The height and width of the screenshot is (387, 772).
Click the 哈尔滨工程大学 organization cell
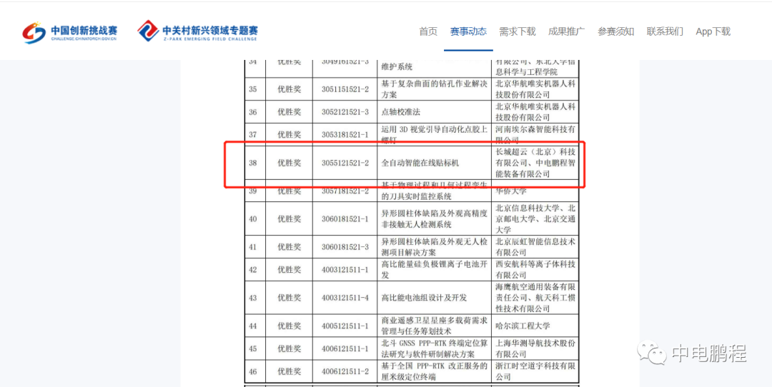pyautogui.click(x=523, y=326)
